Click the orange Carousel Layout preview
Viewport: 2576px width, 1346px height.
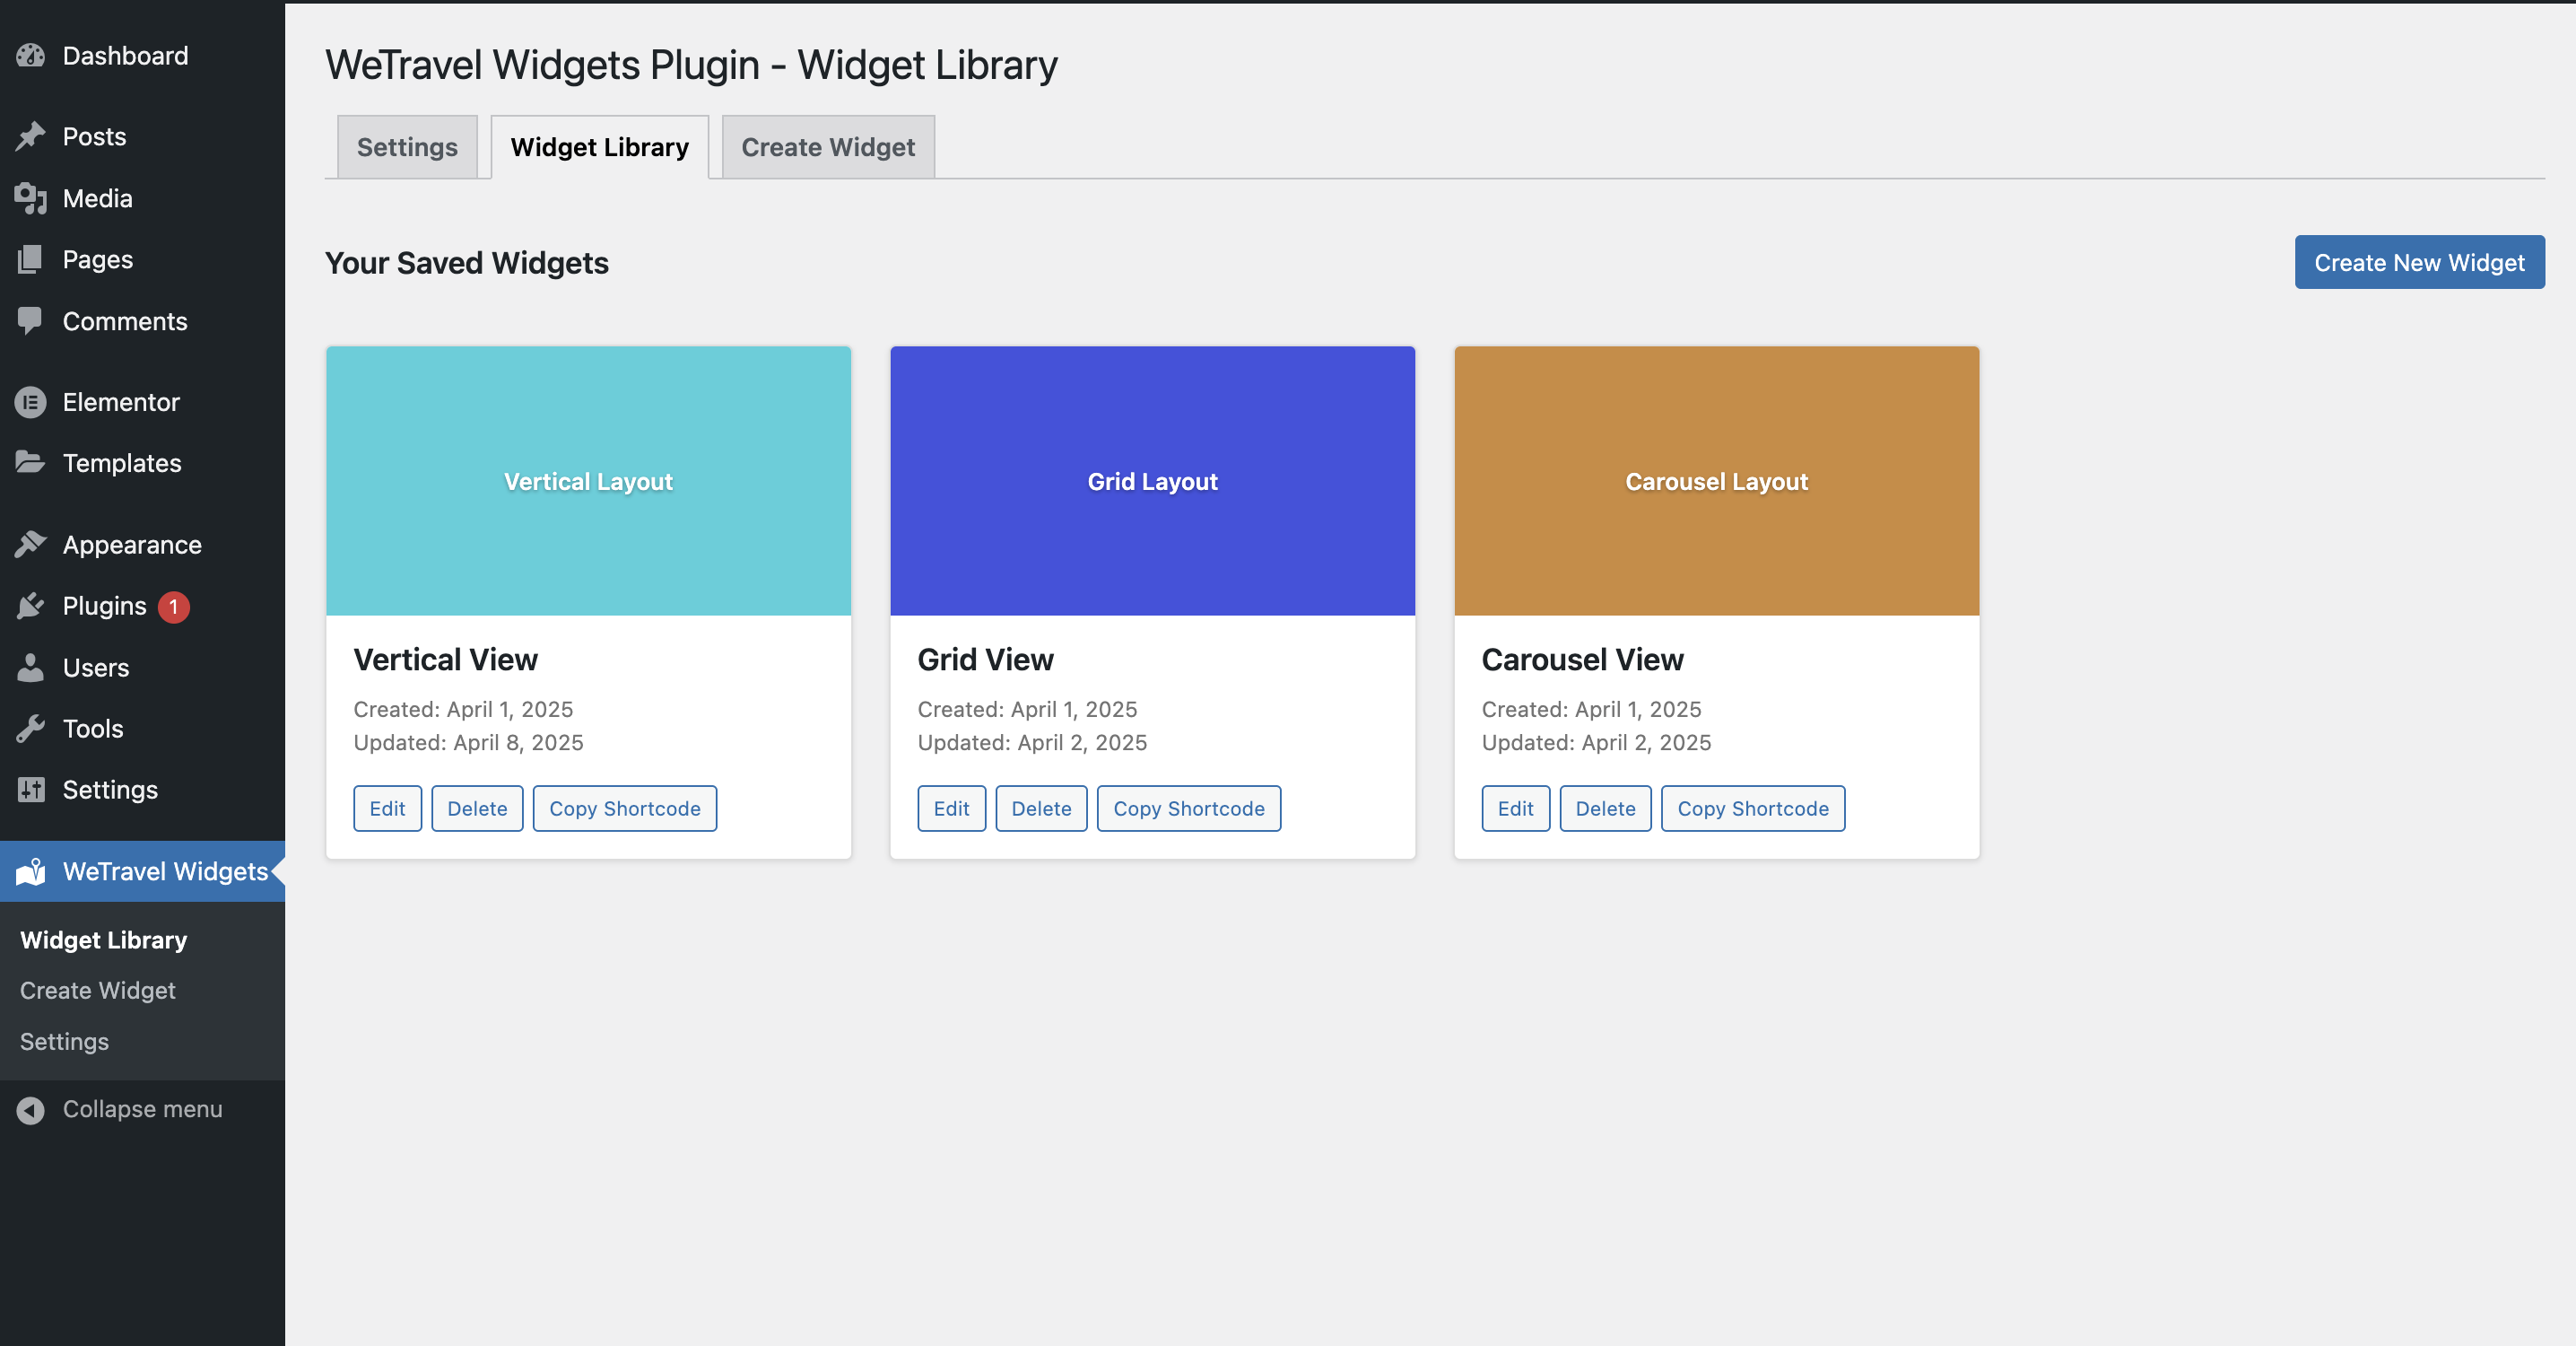1716,481
